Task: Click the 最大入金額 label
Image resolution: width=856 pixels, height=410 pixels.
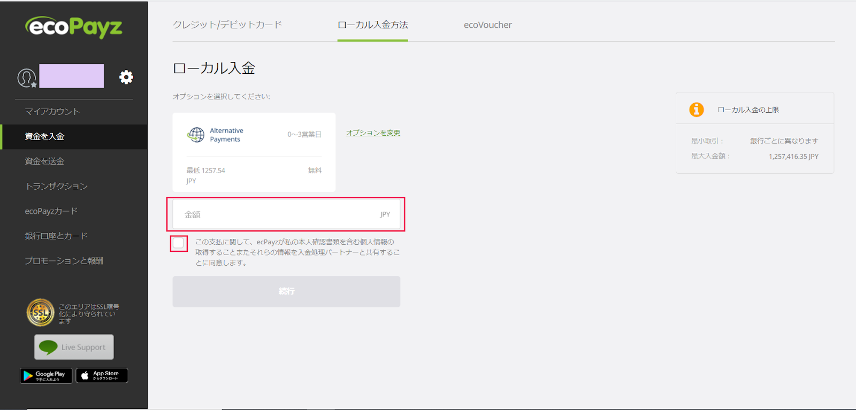Action: click(x=710, y=156)
